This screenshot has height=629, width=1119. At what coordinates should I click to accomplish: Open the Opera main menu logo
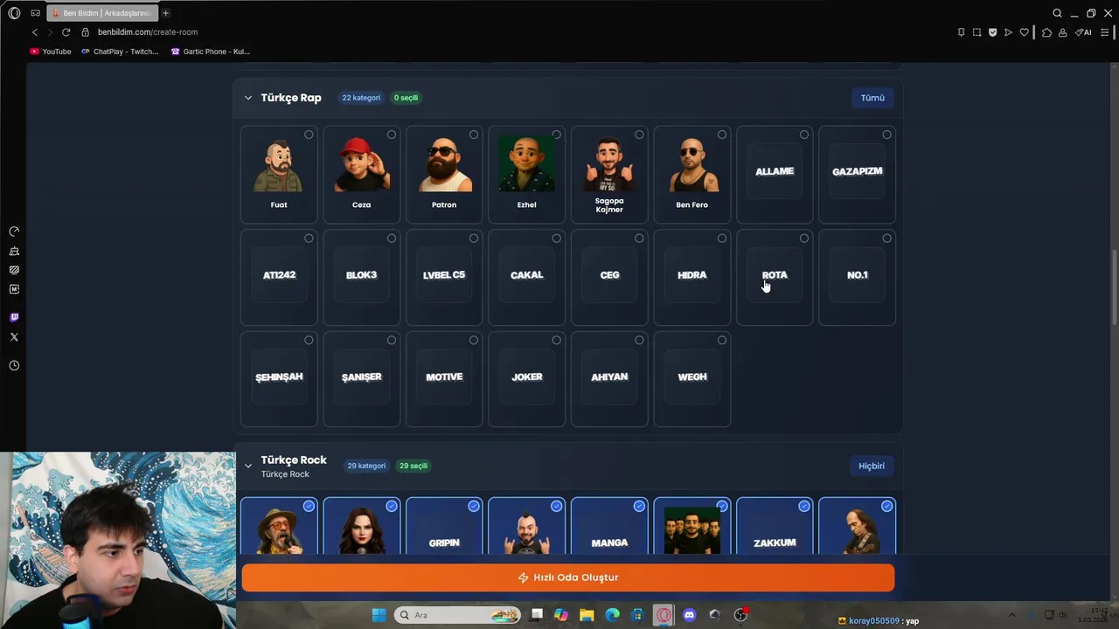[14, 13]
